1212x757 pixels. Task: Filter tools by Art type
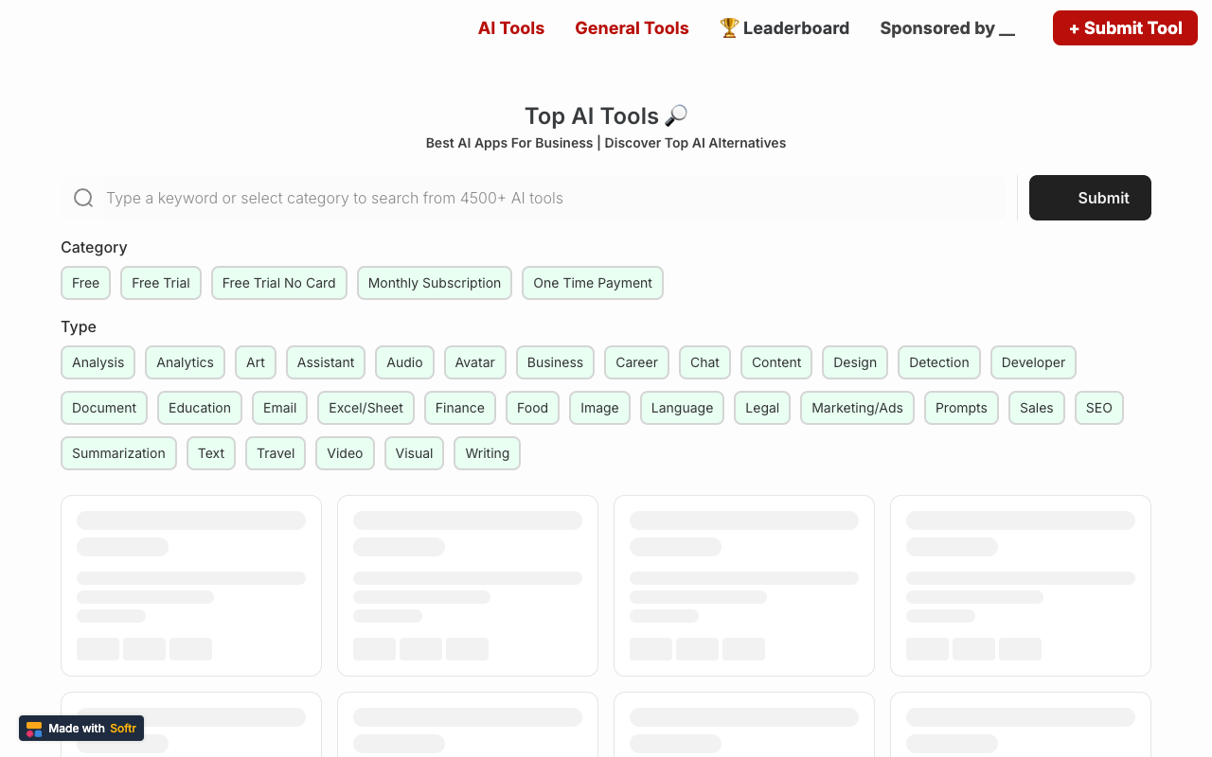tap(256, 362)
